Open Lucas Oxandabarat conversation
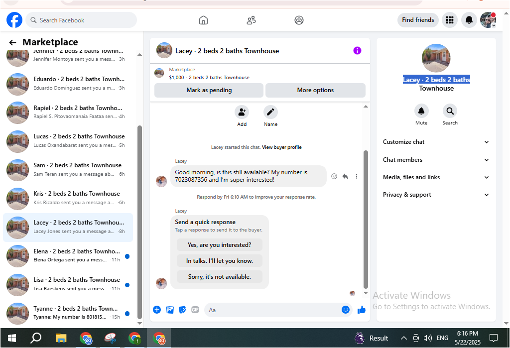The height and width of the screenshot is (348, 510). (68, 141)
